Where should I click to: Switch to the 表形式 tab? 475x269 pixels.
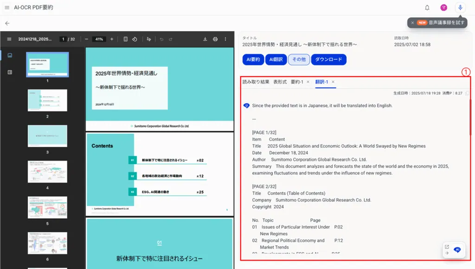pyautogui.click(x=280, y=82)
